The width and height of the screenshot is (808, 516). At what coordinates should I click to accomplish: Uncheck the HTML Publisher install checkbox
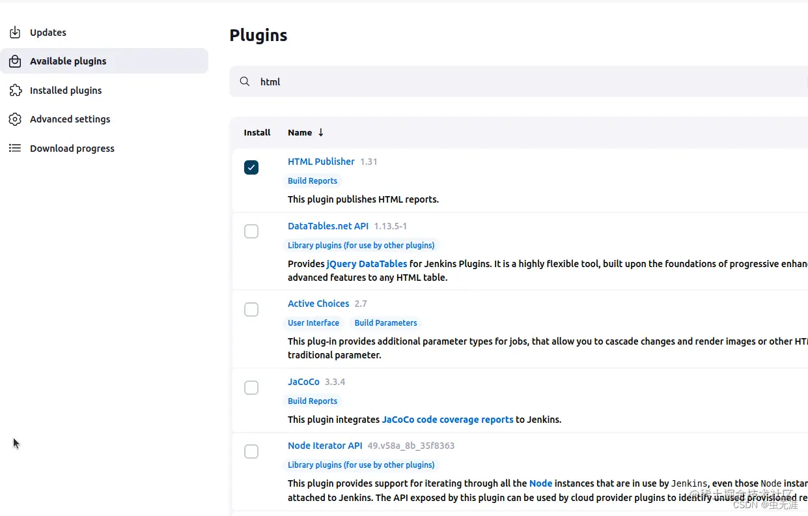click(x=251, y=167)
